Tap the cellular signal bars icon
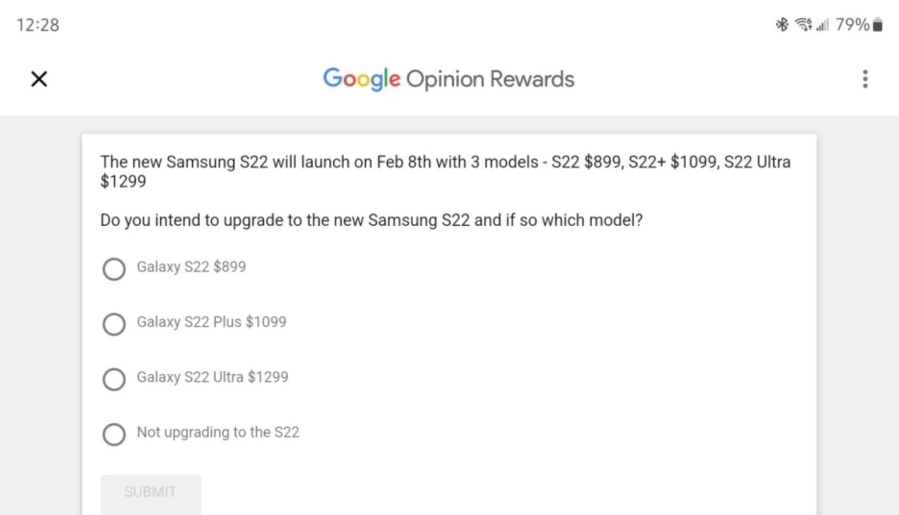The height and width of the screenshot is (515, 899). click(822, 24)
